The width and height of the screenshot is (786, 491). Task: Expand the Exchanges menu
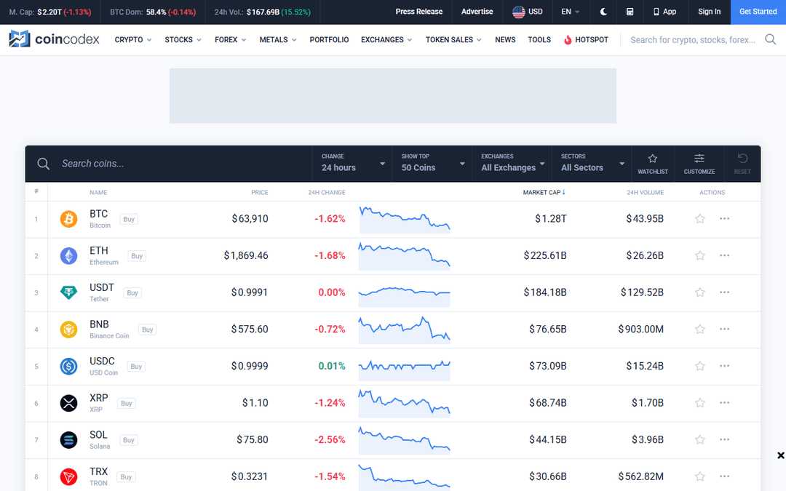386,39
